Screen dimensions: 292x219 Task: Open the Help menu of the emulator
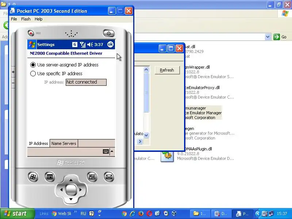point(39,19)
